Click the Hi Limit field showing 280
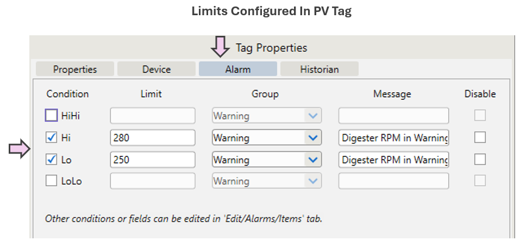 (152, 138)
